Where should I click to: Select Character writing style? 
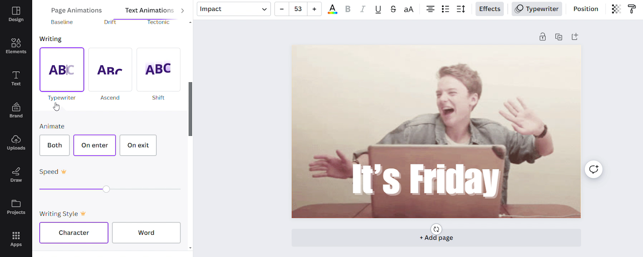click(x=74, y=233)
